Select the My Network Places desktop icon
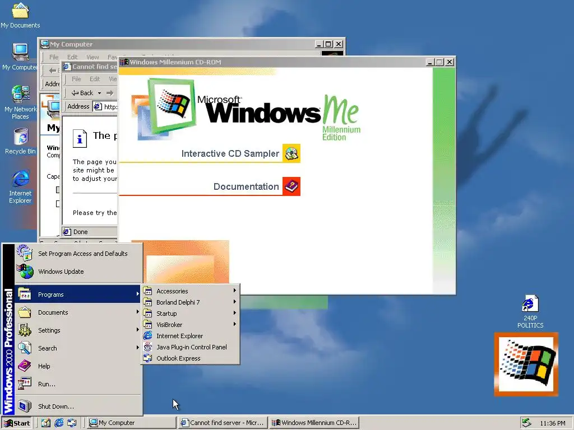 click(20, 102)
